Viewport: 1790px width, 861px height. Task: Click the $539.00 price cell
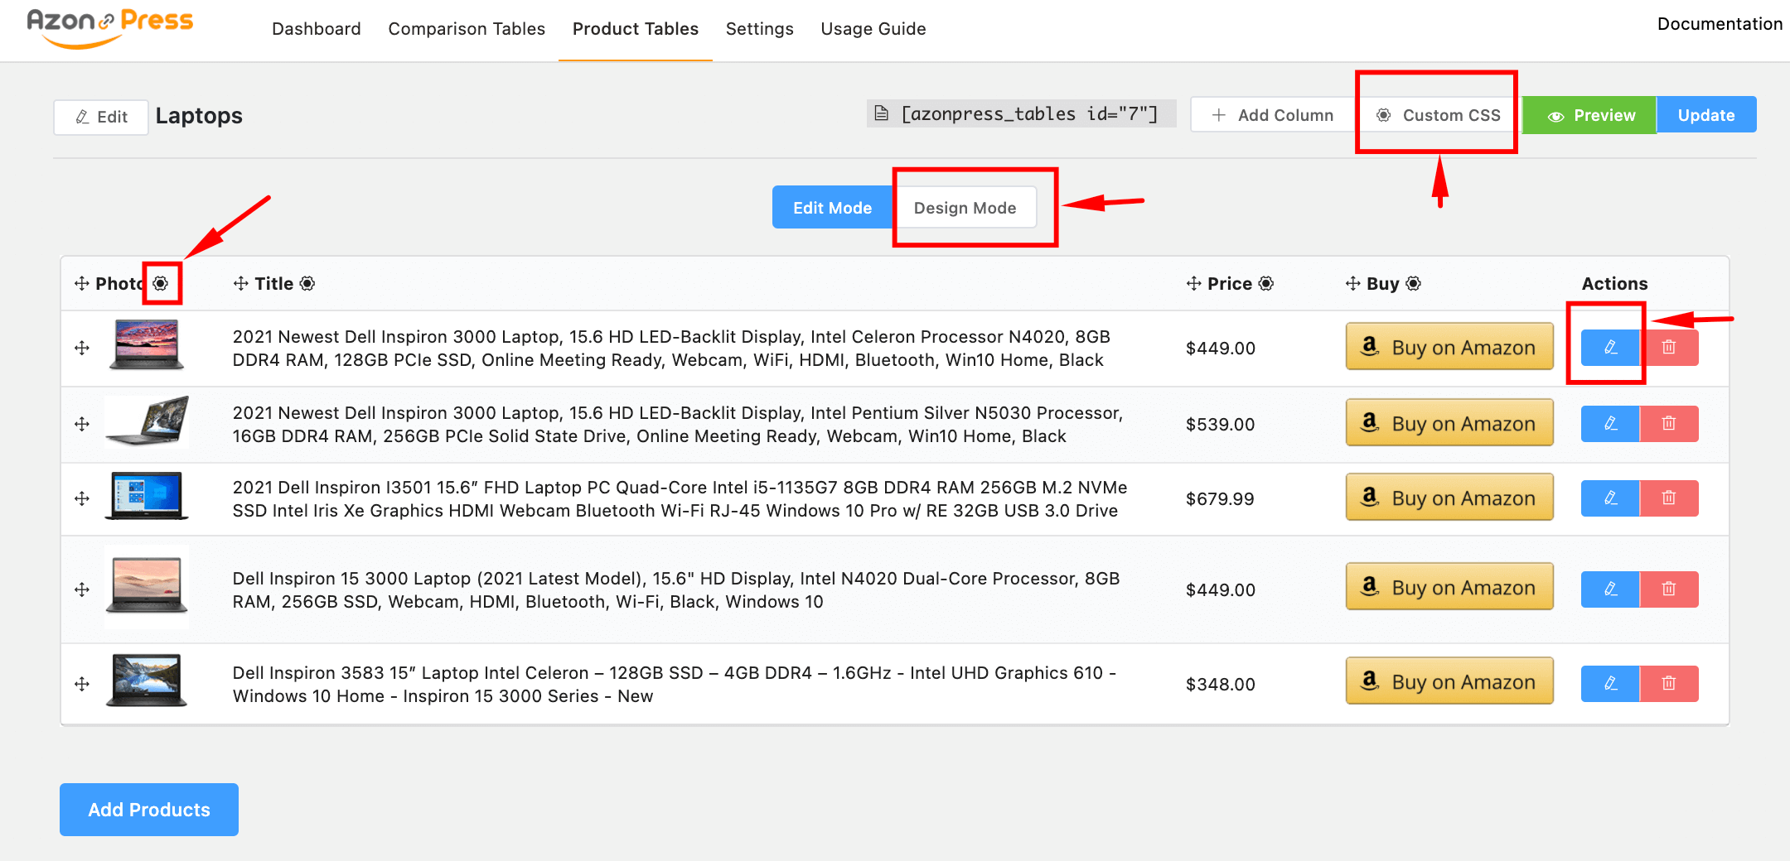(1220, 425)
